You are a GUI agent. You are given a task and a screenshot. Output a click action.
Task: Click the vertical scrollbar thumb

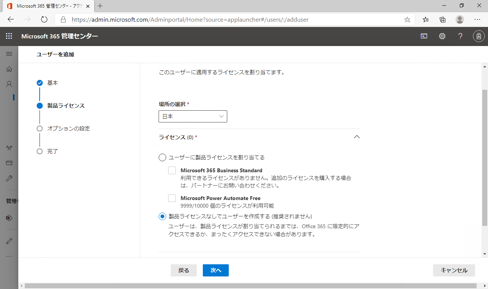(485, 158)
